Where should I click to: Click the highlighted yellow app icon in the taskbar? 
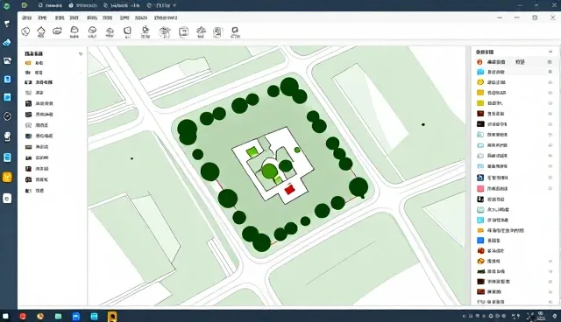click(112, 316)
